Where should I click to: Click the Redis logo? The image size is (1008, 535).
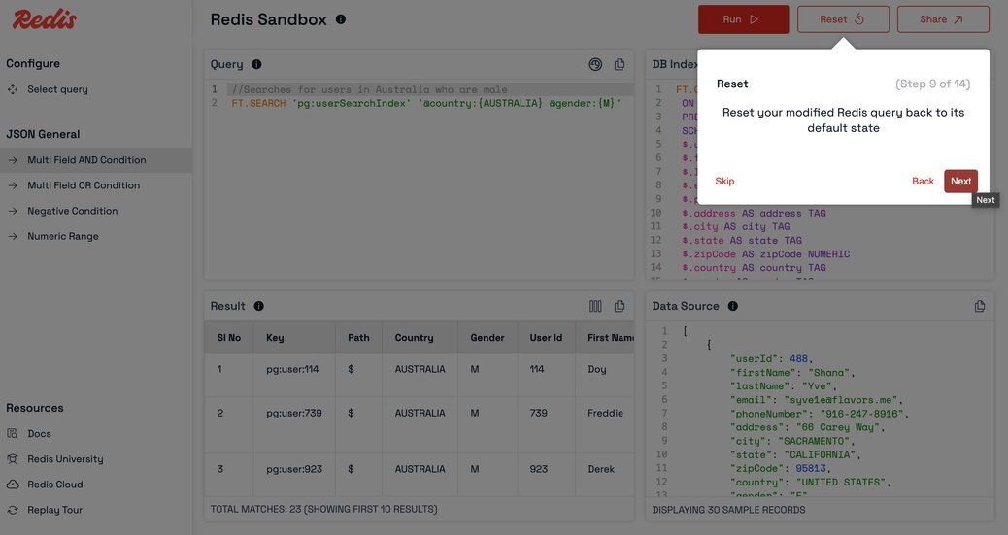point(45,19)
